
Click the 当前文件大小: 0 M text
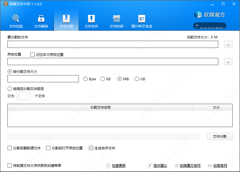click(x=202, y=37)
